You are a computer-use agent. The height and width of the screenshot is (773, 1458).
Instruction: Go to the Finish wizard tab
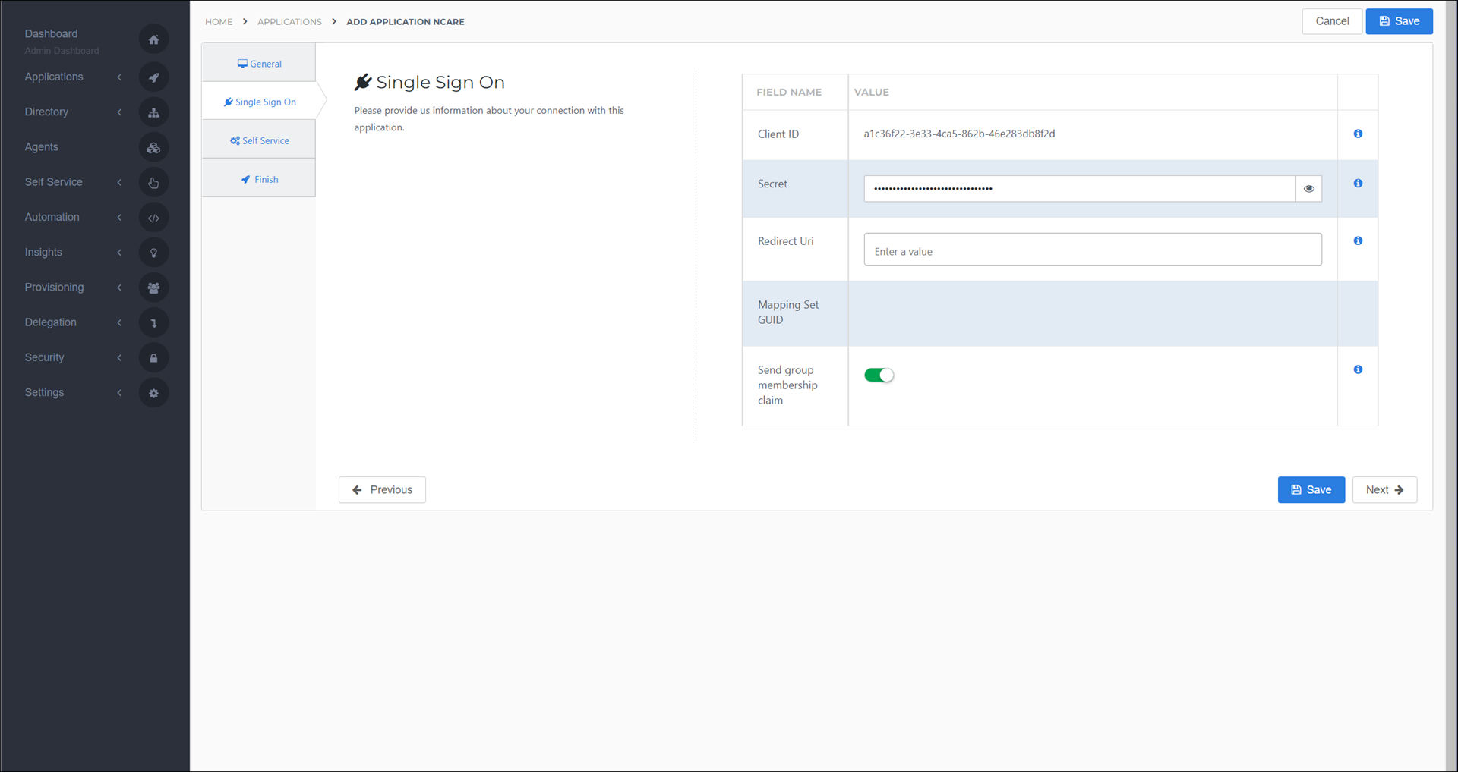pyautogui.click(x=259, y=179)
